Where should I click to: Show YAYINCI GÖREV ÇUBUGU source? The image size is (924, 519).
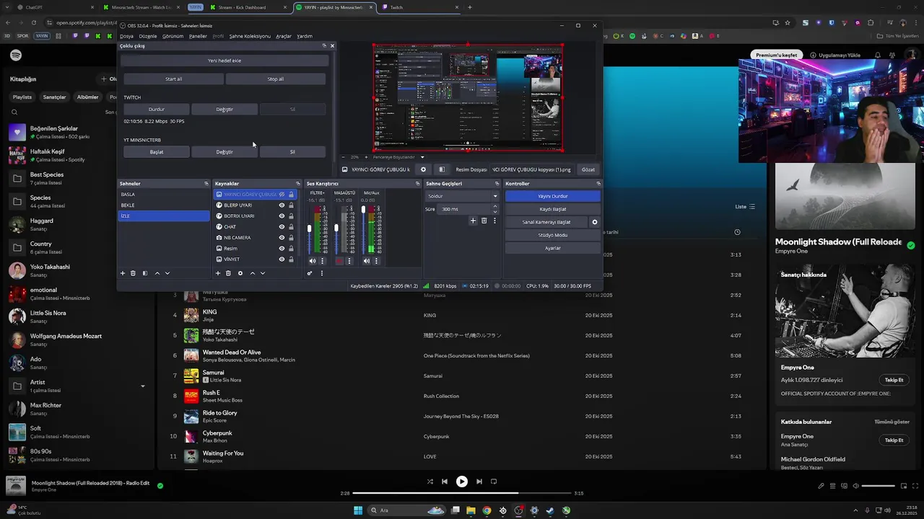(282, 195)
